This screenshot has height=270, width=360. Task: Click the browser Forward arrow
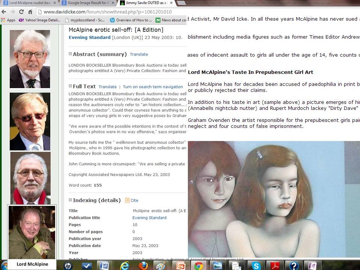click(13, 12)
